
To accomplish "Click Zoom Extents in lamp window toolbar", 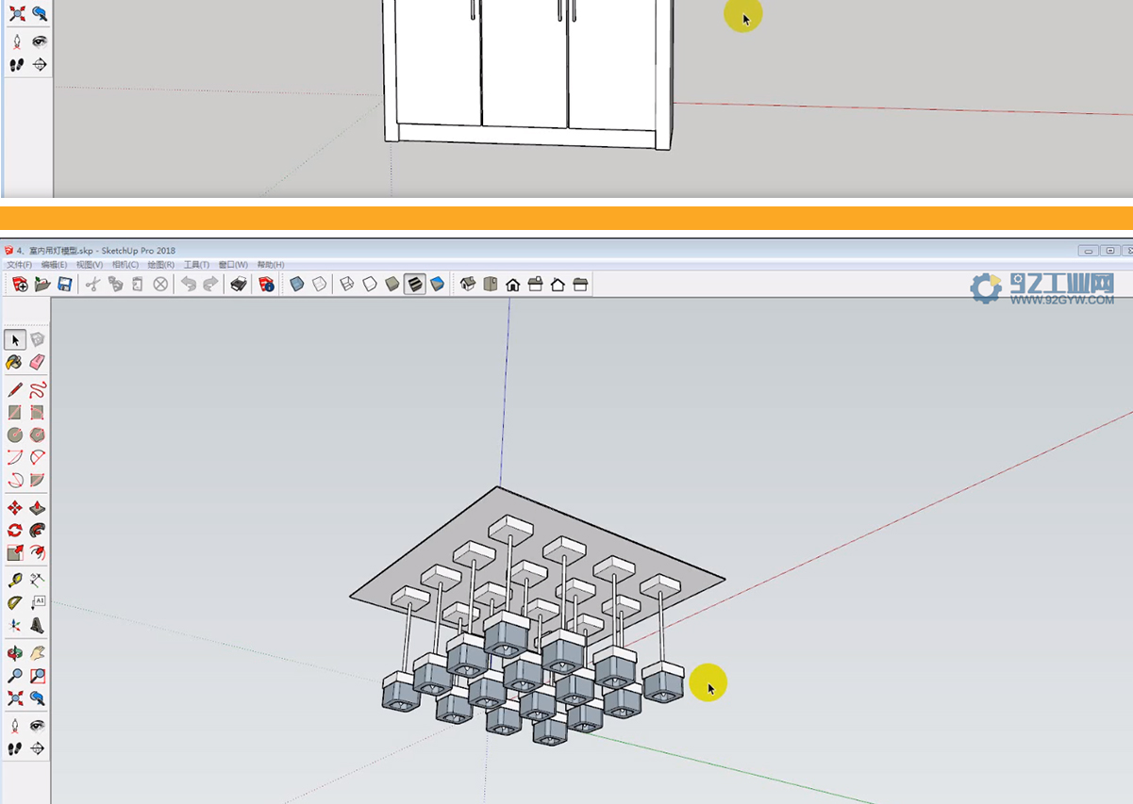I will point(15,698).
